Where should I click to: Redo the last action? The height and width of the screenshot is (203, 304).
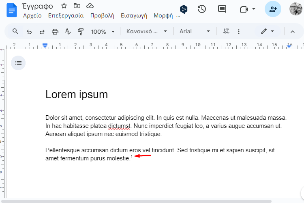[x=42, y=32]
